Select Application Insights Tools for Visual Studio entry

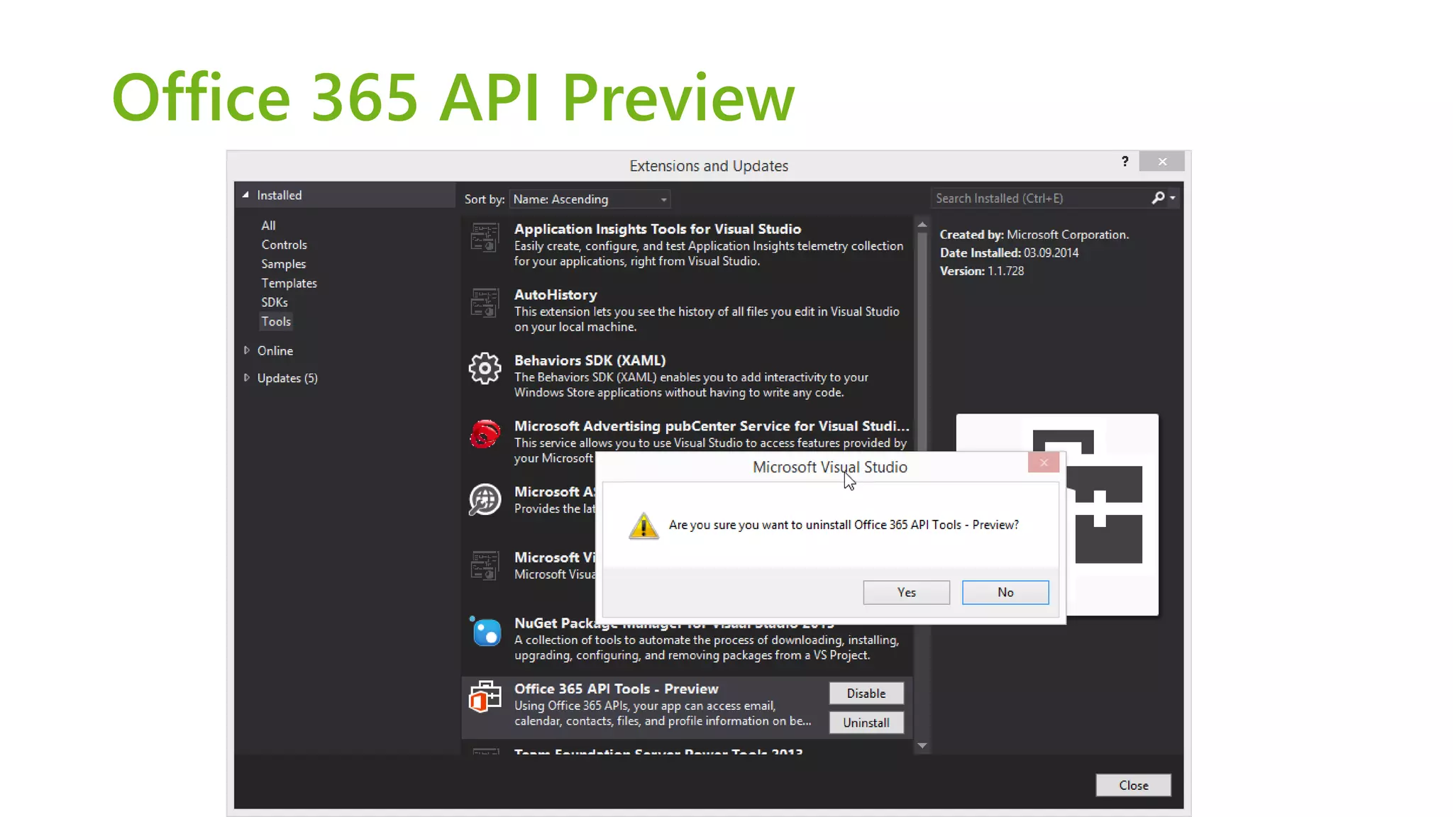pos(687,245)
